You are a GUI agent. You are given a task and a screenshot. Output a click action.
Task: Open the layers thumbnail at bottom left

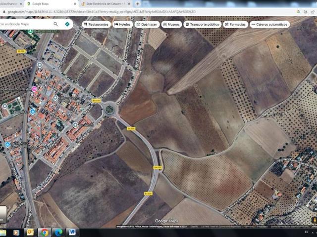pyautogui.click(x=3, y=214)
